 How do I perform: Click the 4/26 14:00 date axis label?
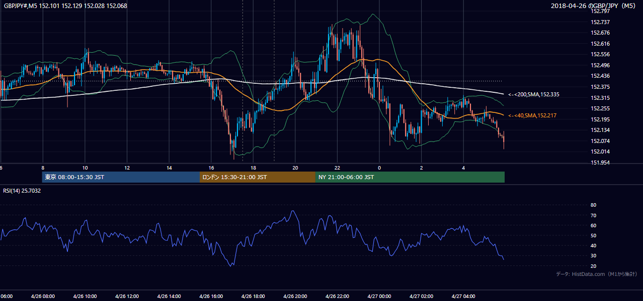tap(169, 296)
